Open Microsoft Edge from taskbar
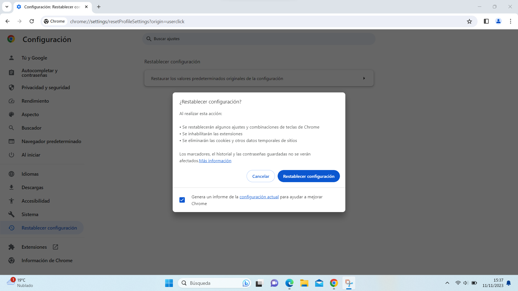Screen dimensions: 518x291 tap(289, 283)
